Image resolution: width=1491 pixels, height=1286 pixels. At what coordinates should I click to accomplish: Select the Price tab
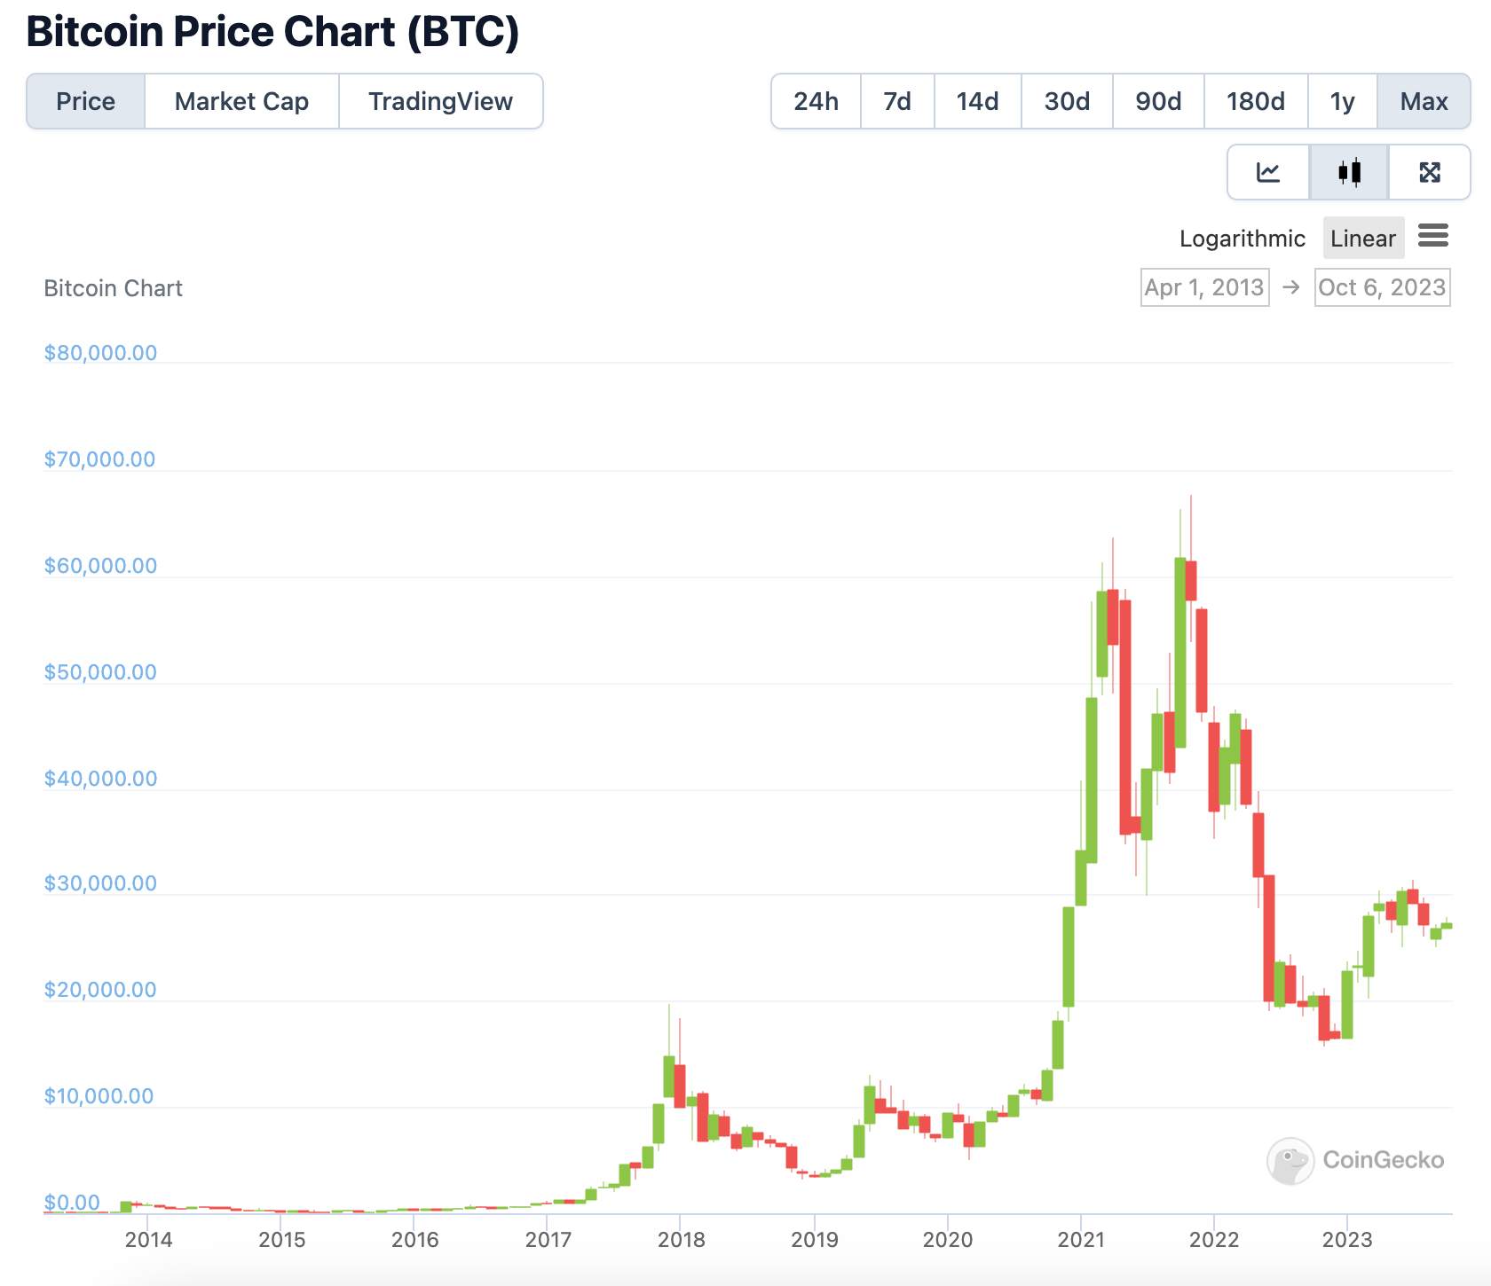85,101
